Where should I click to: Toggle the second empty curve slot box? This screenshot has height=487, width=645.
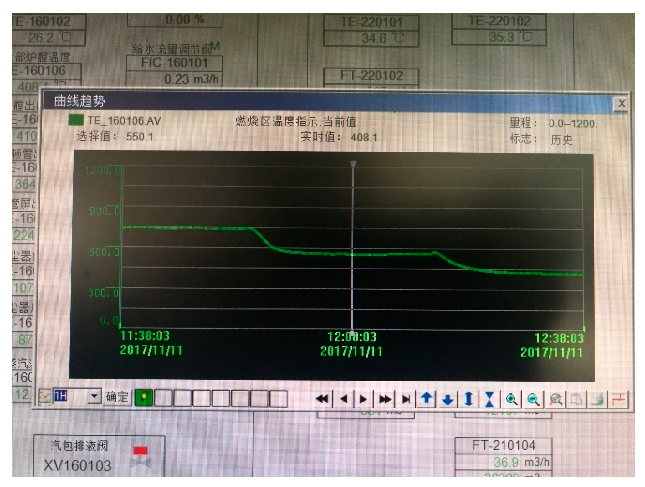[x=163, y=398]
